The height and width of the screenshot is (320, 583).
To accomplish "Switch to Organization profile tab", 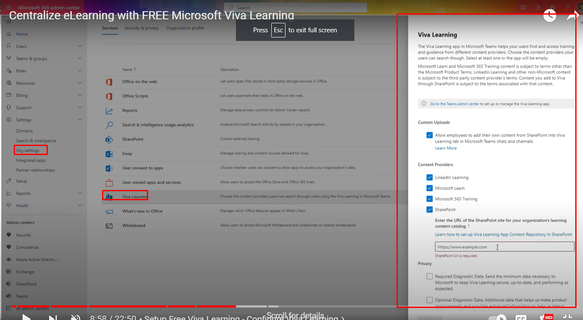I will [x=185, y=28].
